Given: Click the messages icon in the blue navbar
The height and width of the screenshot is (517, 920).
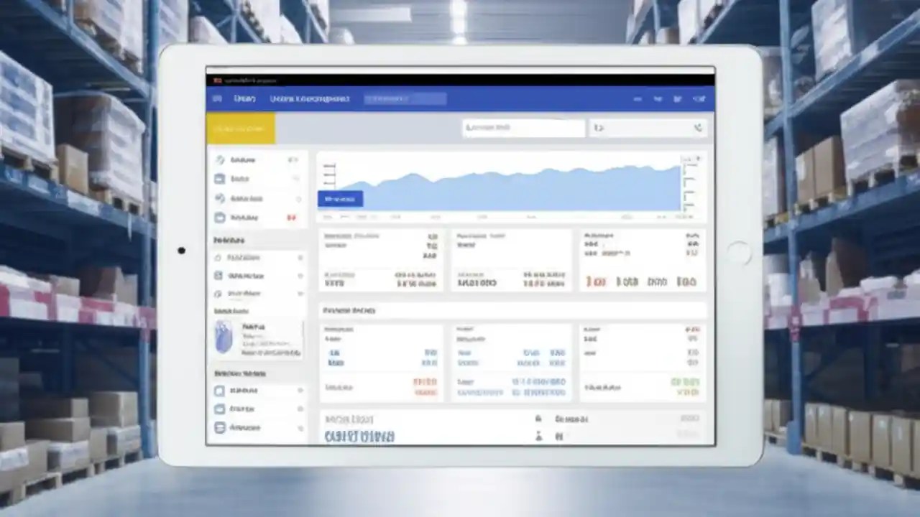Looking at the screenshot, I should [658, 99].
